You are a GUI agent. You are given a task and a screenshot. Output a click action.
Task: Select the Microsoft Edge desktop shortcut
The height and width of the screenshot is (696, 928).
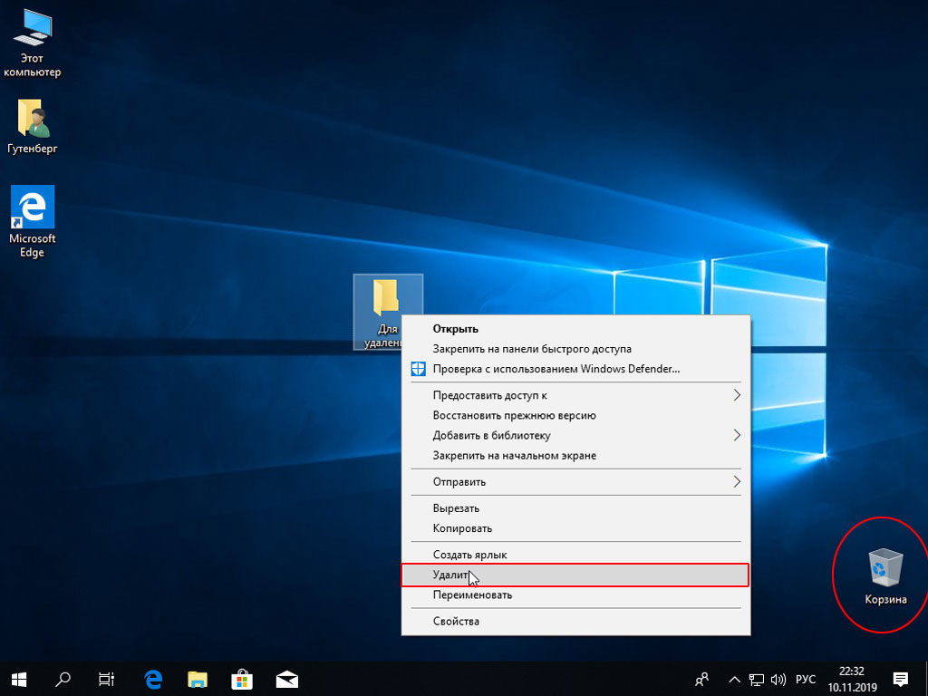pyautogui.click(x=32, y=221)
